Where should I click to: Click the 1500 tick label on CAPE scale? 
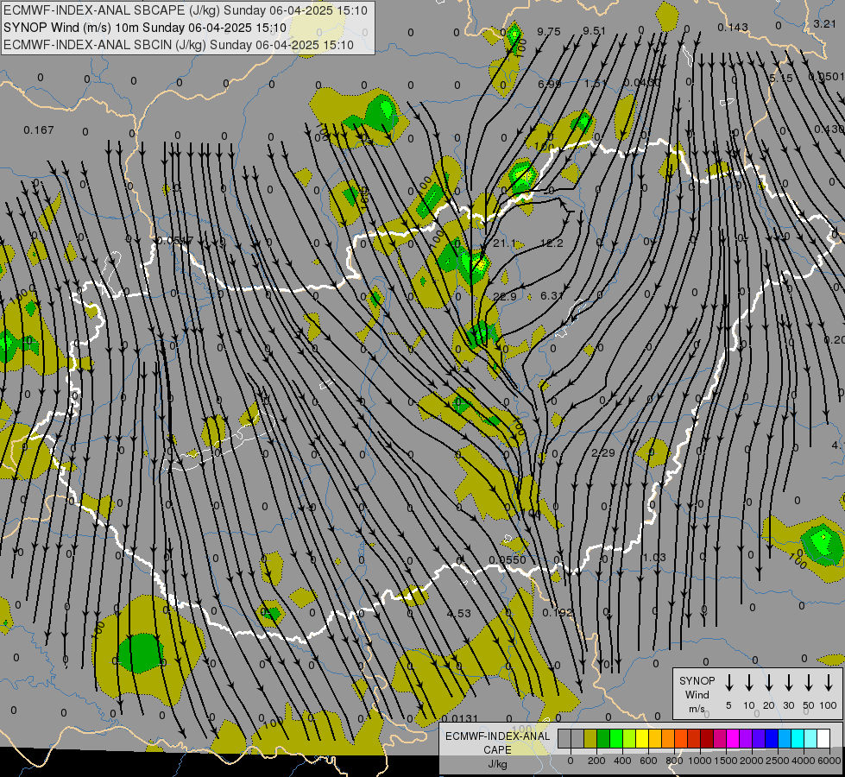click(x=726, y=761)
